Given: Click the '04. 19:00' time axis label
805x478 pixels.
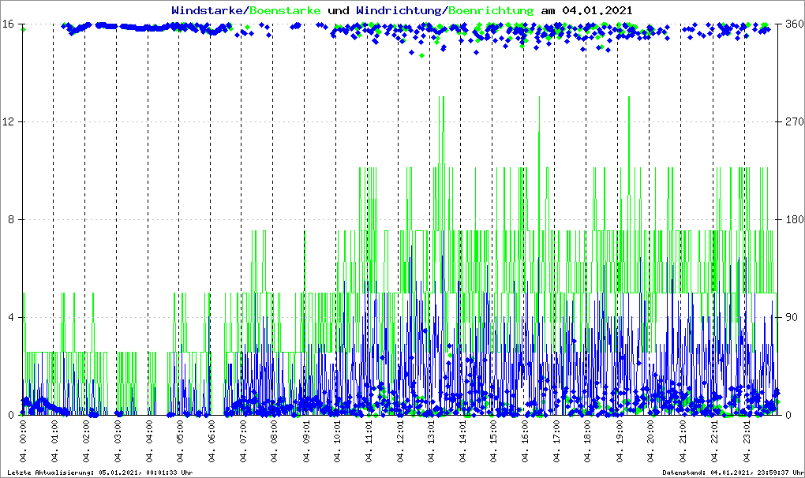Looking at the screenshot, I should 620,442.
